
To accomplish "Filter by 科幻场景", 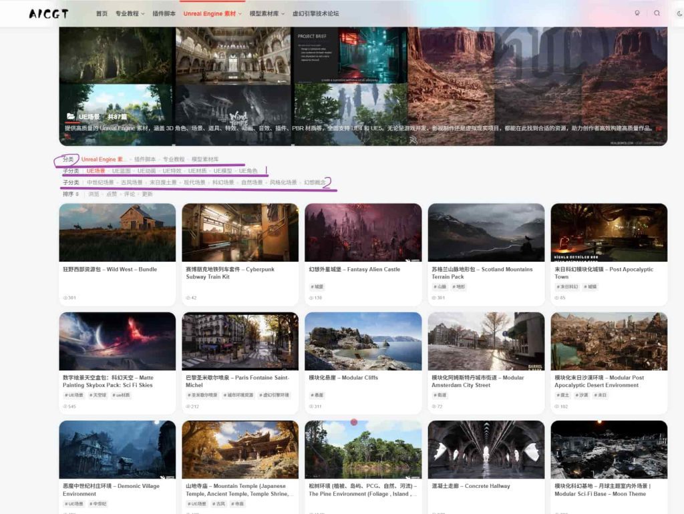I will (223, 182).
